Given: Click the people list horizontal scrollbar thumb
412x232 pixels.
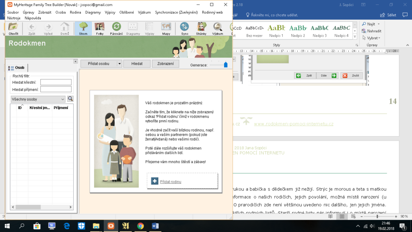Looking at the screenshot, I should (x=28, y=207).
